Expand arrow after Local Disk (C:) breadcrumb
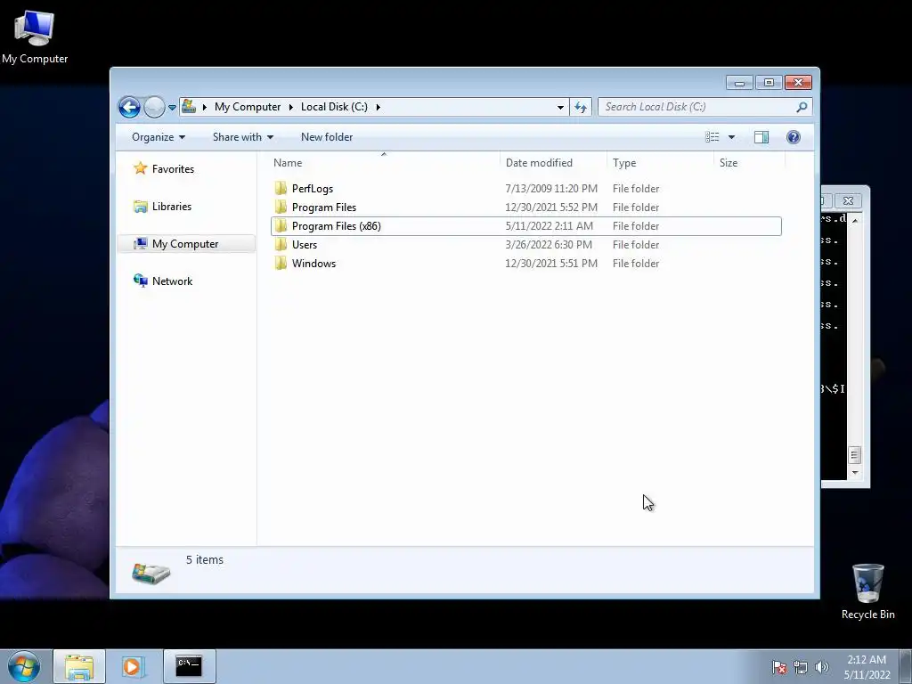Screen dimensions: 912x684 pyautogui.click(x=378, y=107)
